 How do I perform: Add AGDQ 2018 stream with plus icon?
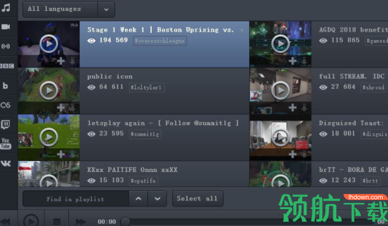click(x=292, y=61)
